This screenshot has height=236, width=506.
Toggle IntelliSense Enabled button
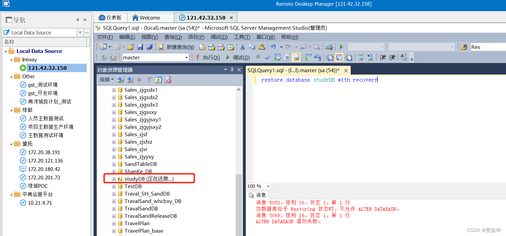[296, 57]
